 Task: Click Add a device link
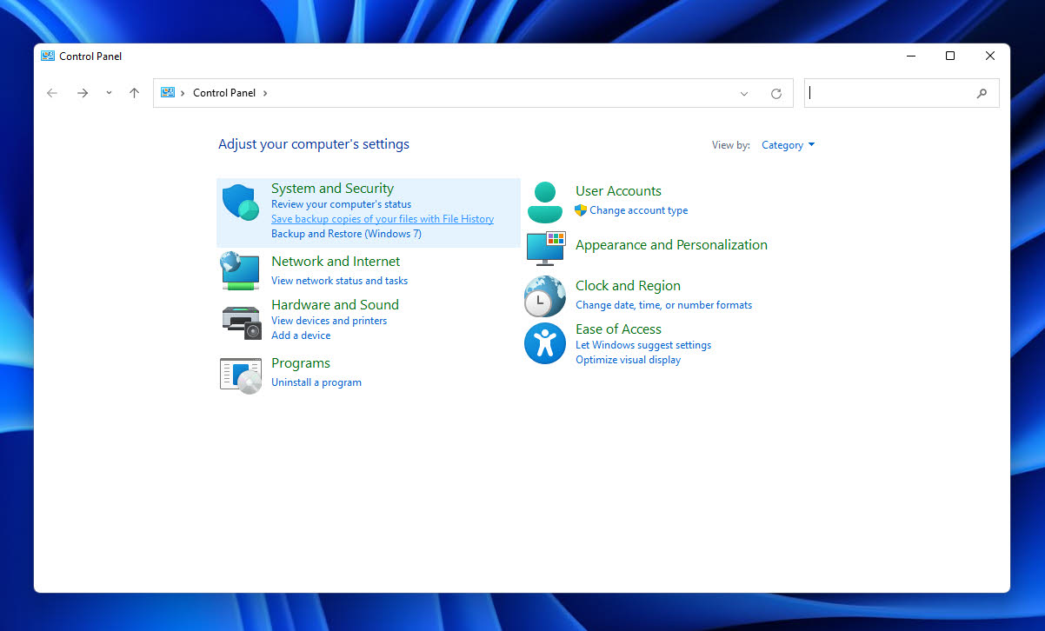coord(301,335)
